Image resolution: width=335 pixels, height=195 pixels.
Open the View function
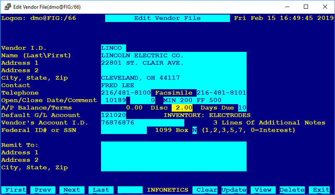click(263, 190)
